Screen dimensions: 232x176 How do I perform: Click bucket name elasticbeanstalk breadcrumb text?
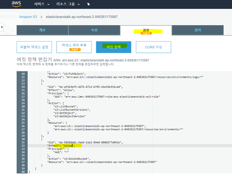coord(82,17)
